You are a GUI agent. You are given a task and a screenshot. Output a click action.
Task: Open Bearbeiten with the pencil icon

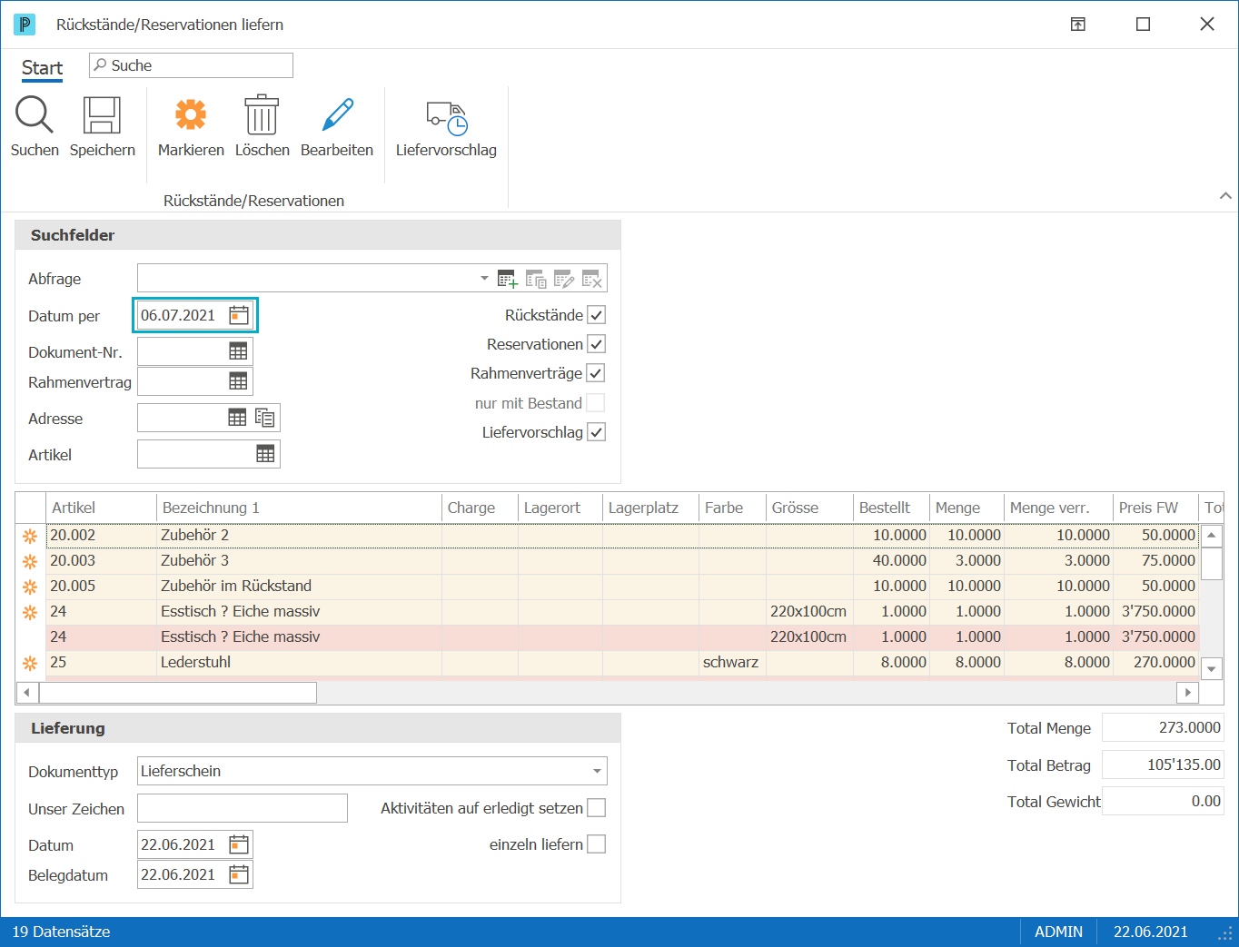coord(337,115)
